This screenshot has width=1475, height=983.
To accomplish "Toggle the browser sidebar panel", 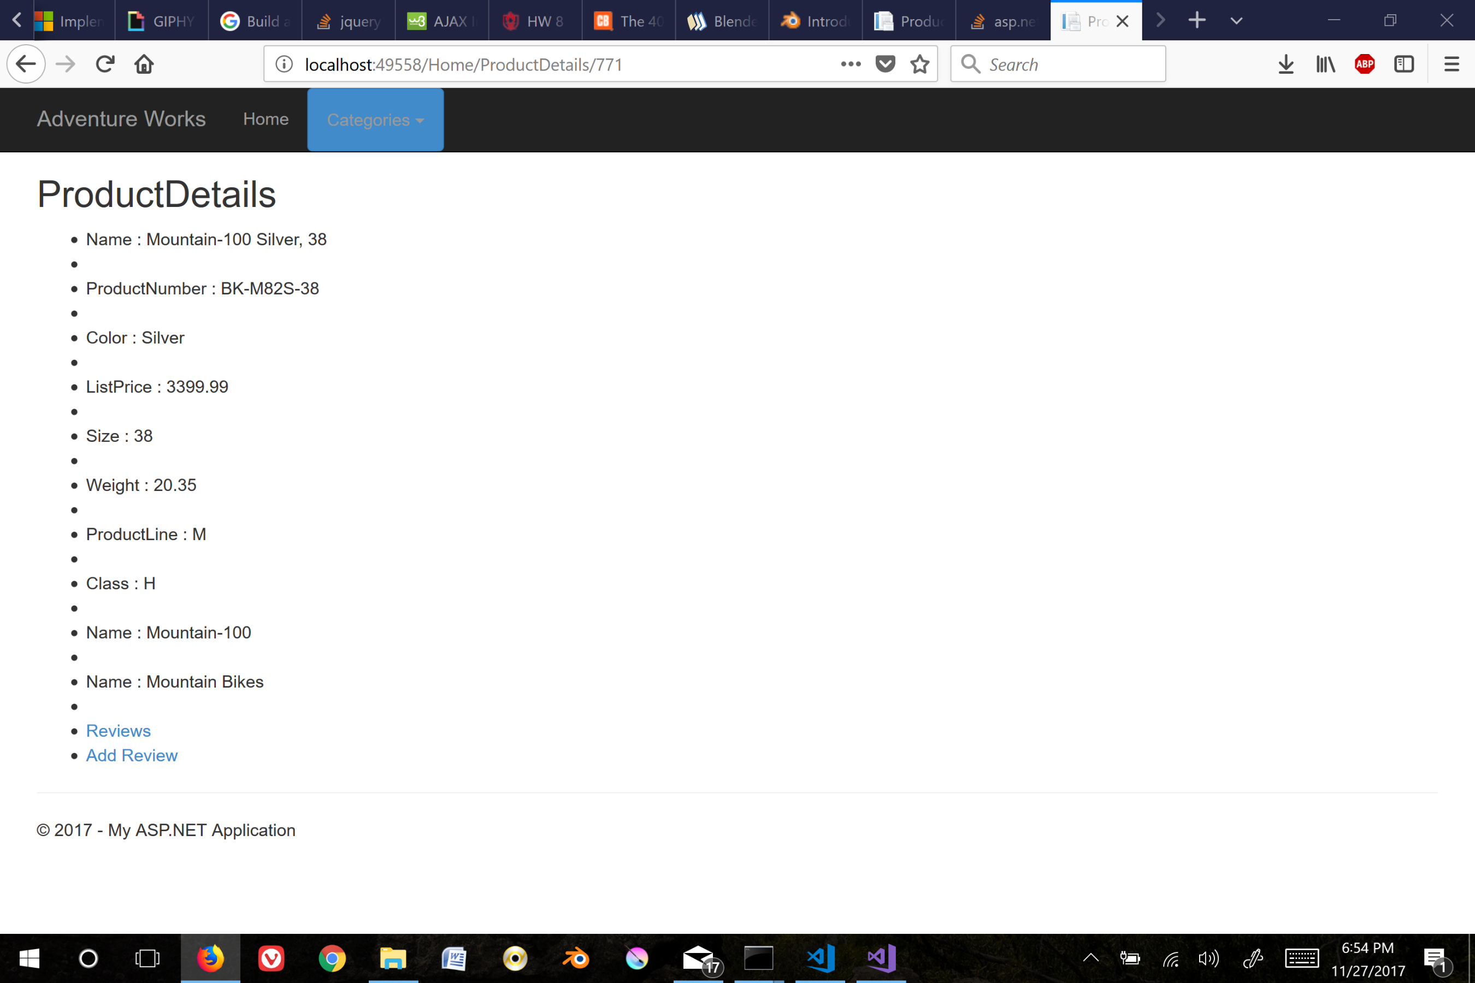I will tap(1404, 63).
